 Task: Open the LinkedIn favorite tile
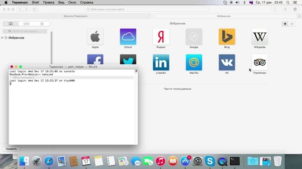[x=161, y=62]
